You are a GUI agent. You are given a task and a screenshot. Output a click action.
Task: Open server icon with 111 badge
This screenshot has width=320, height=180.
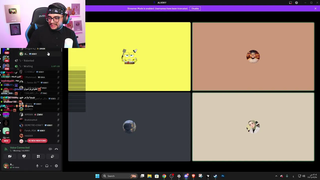[x=6, y=59]
